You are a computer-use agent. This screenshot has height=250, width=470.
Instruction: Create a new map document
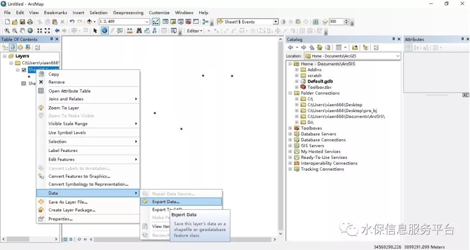point(7,22)
